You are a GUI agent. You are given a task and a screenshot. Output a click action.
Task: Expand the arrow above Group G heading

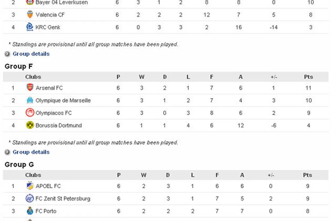point(8,152)
